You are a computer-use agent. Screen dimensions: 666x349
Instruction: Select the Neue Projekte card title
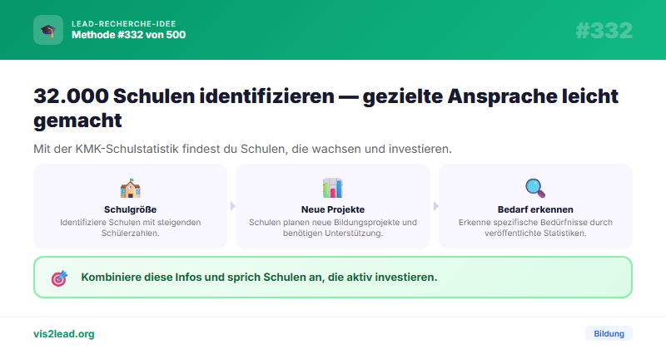point(333,209)
